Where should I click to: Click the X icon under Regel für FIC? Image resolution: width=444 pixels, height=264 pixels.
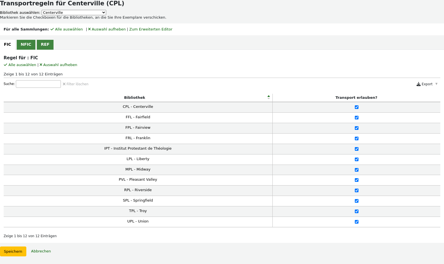(x=41, y=65)
